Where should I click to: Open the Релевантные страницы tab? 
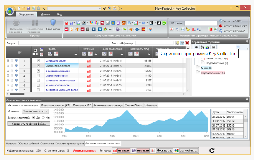click(108, 105)
